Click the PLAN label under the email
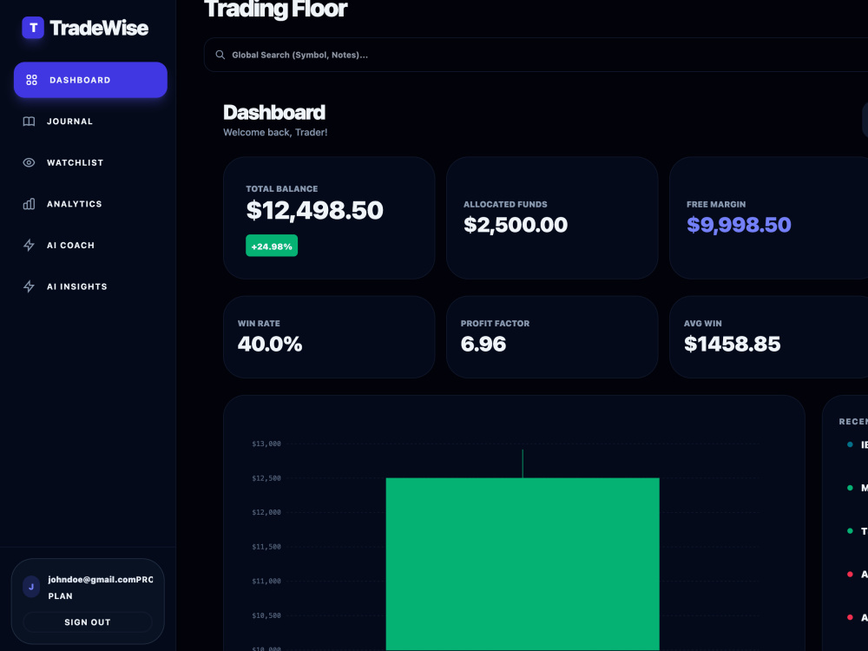This screenshot has height=651, width=868. point(60,596)
